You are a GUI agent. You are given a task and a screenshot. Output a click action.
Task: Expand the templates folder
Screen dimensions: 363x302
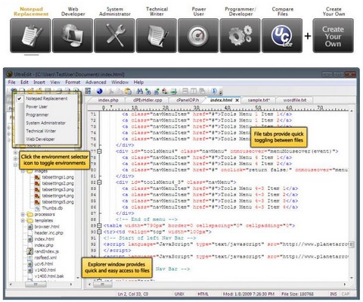click(x=23, y=221)
